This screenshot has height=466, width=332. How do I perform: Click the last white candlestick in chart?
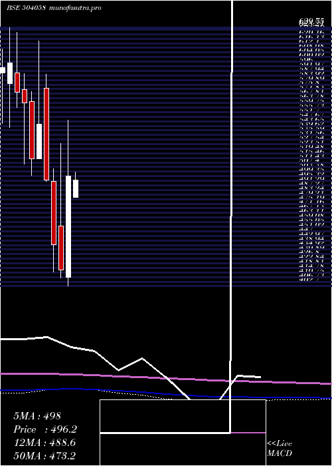pyautogui.click(x=76, y=188)
